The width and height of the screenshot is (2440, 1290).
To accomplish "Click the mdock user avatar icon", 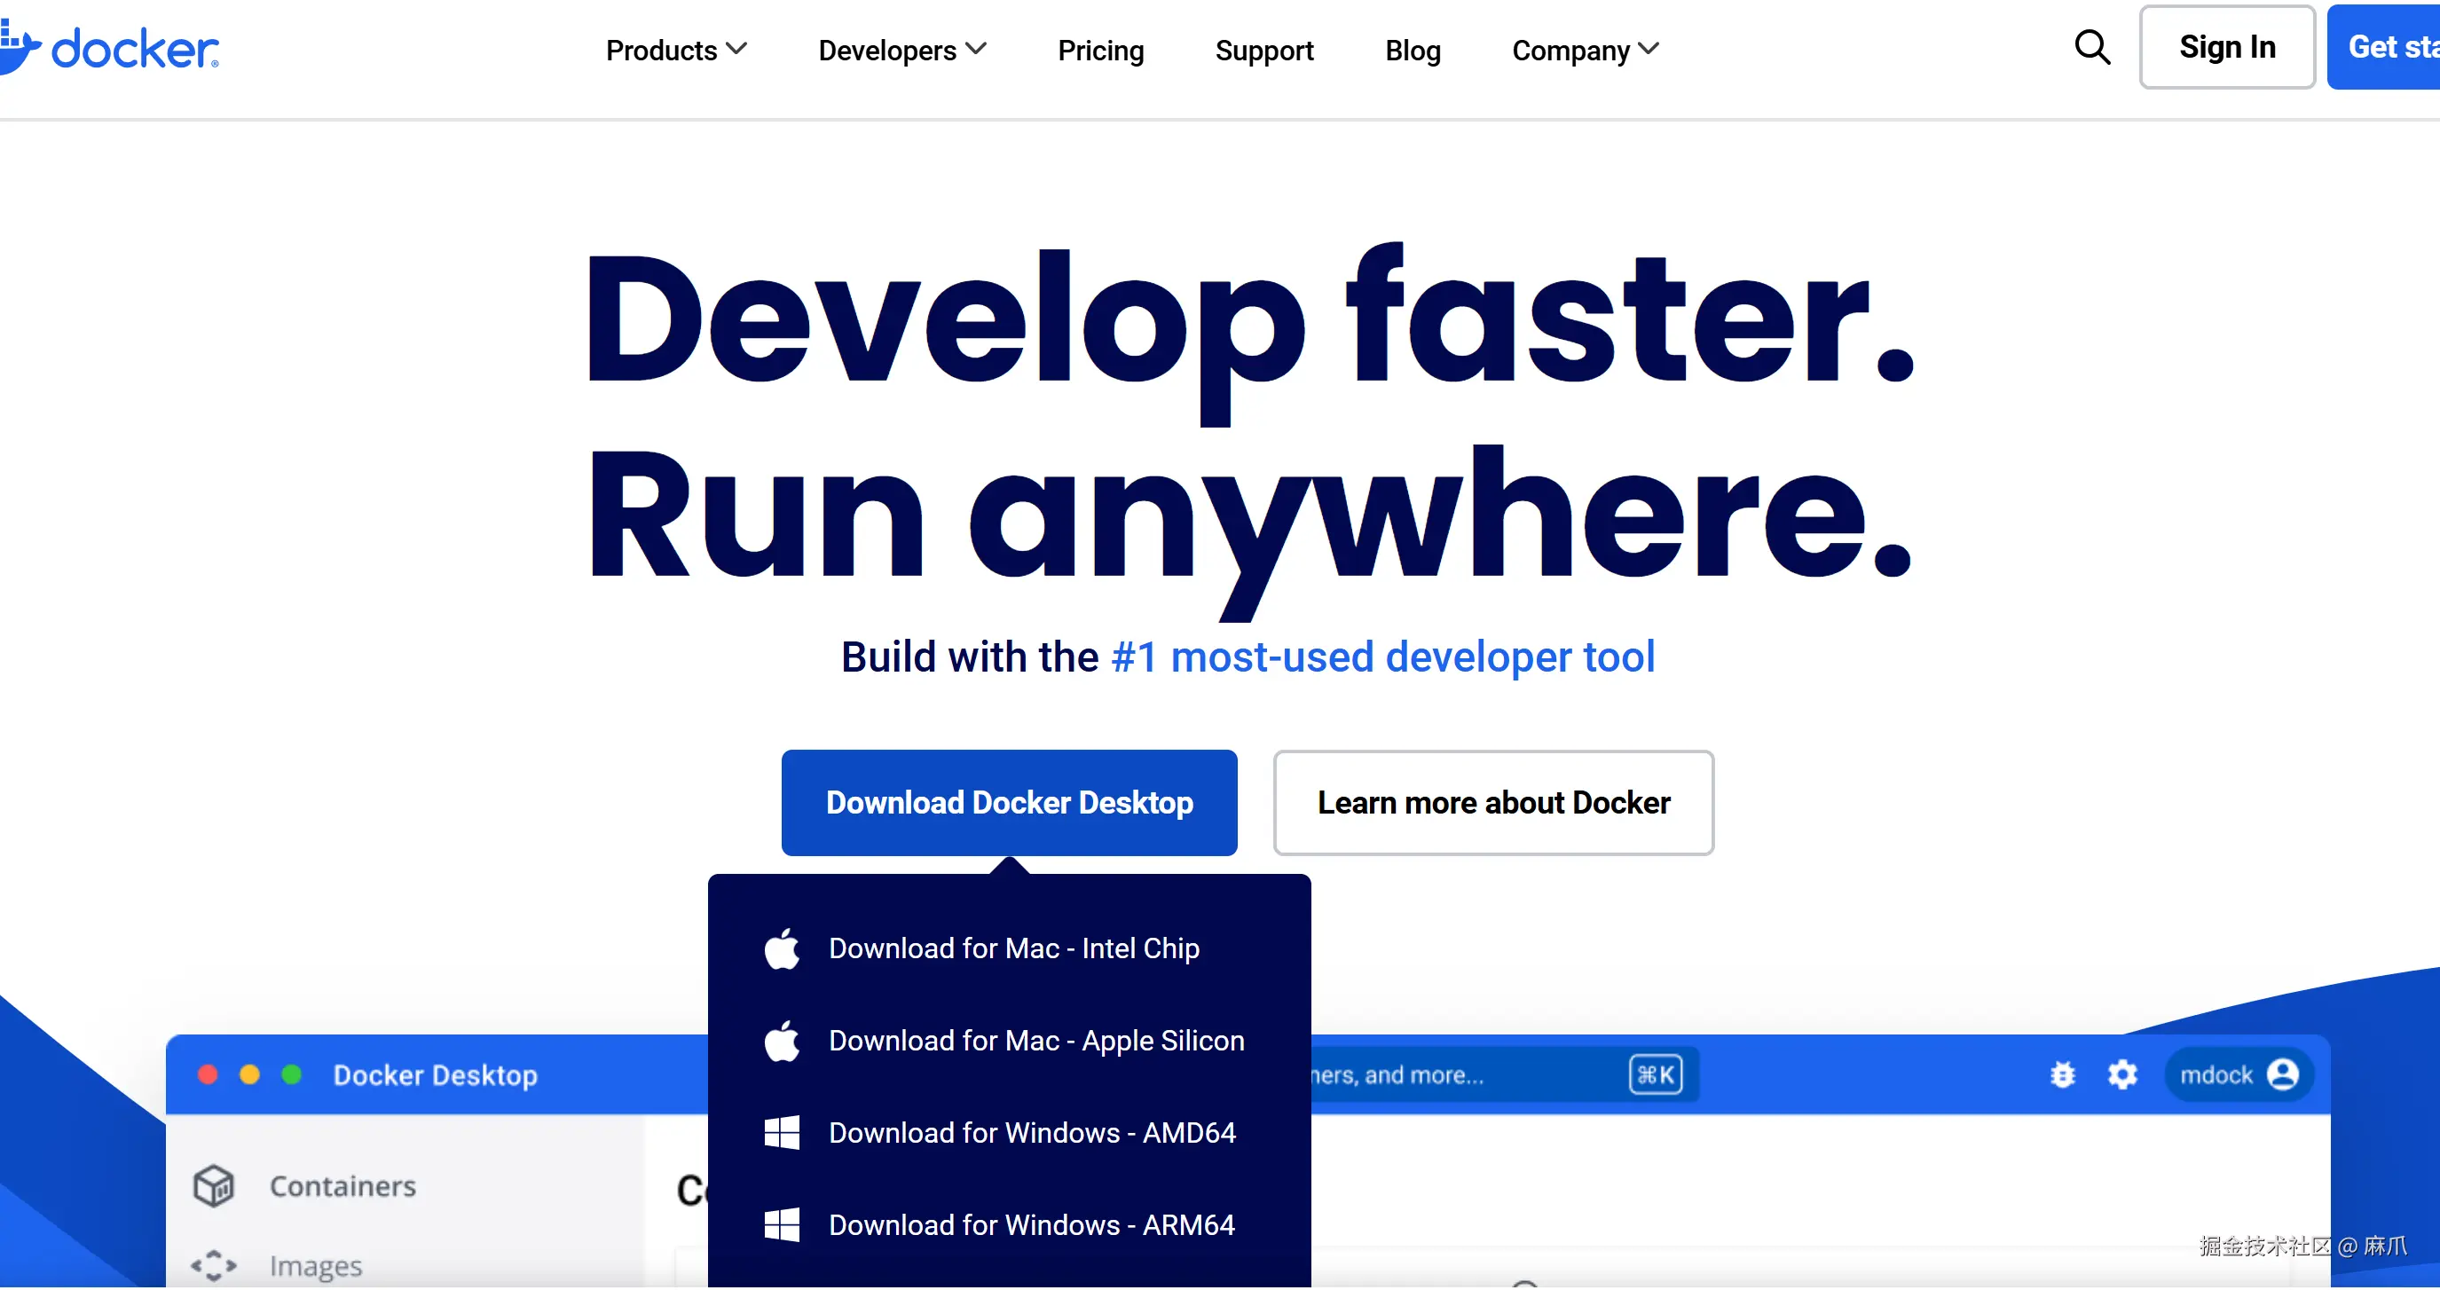I will 2282,1074.
